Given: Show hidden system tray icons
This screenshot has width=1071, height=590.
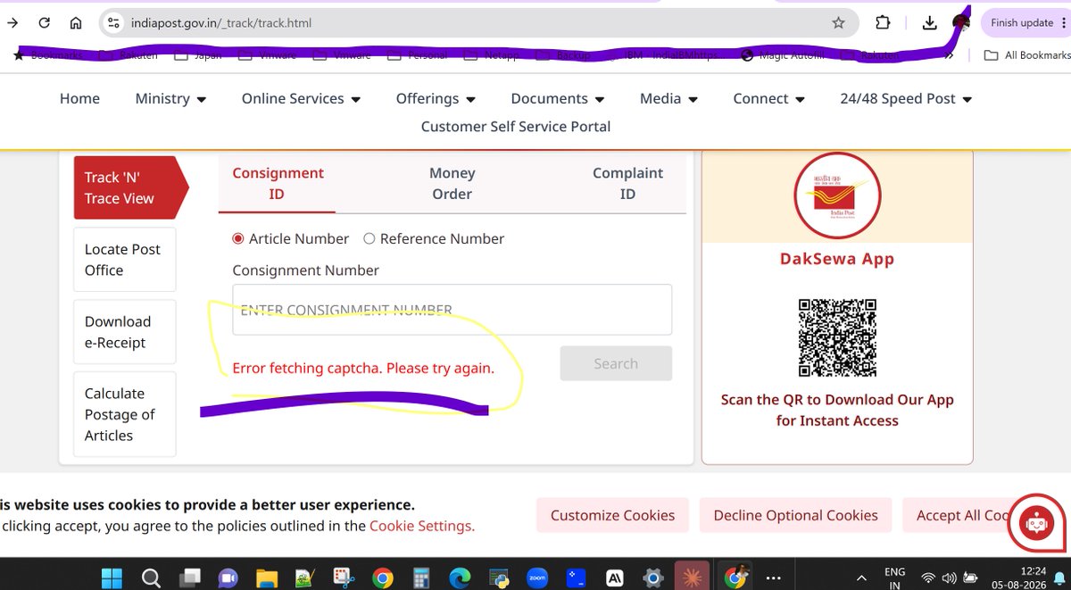Looking at the screenshot, I should point(861,578).
